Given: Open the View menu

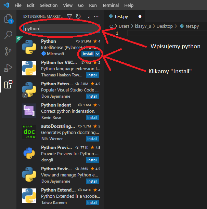Looking at the screenshot, I should click(68, 5).
